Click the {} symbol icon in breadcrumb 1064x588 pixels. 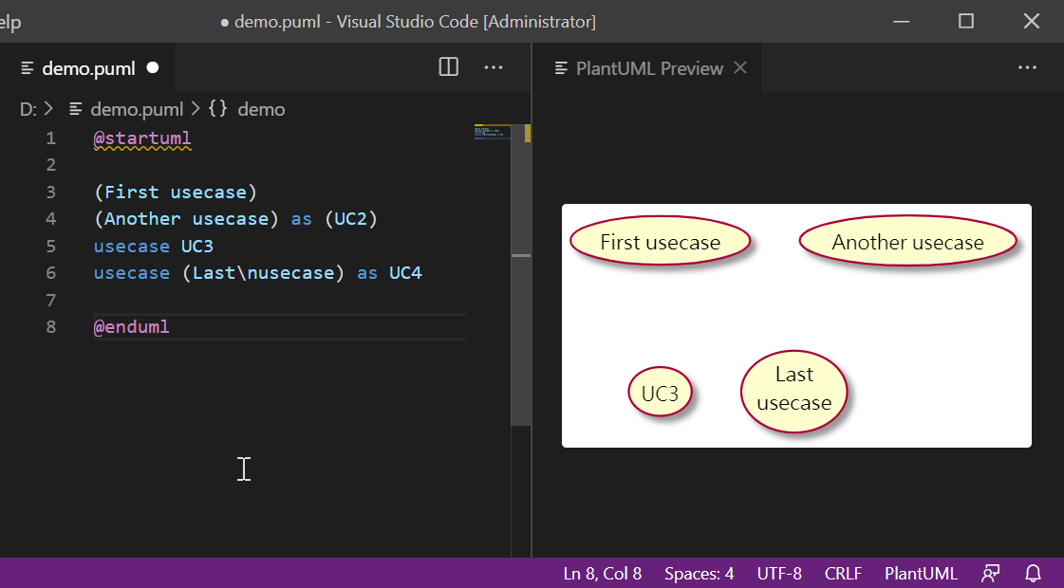coord(216,109)
